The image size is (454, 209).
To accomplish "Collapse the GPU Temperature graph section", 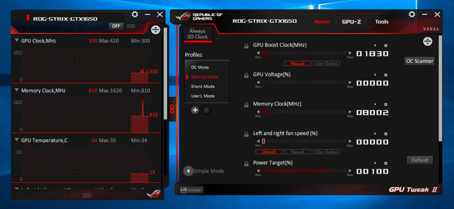I will [17, 140].
